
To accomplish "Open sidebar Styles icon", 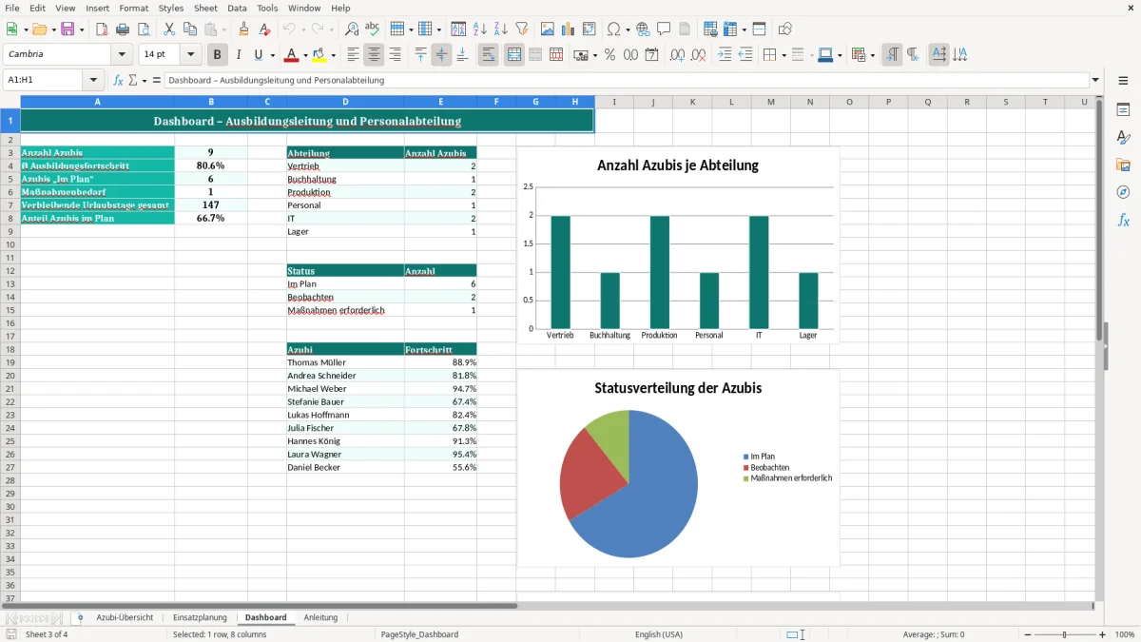I will tap(1123, 138).
